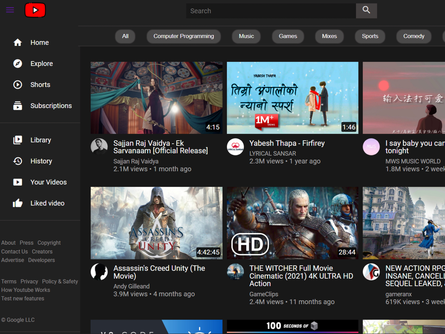Play the Chinese song video thumbnail
Image resolution: width=445 pixels, height=334 pixels.
[x=404, y=98]
